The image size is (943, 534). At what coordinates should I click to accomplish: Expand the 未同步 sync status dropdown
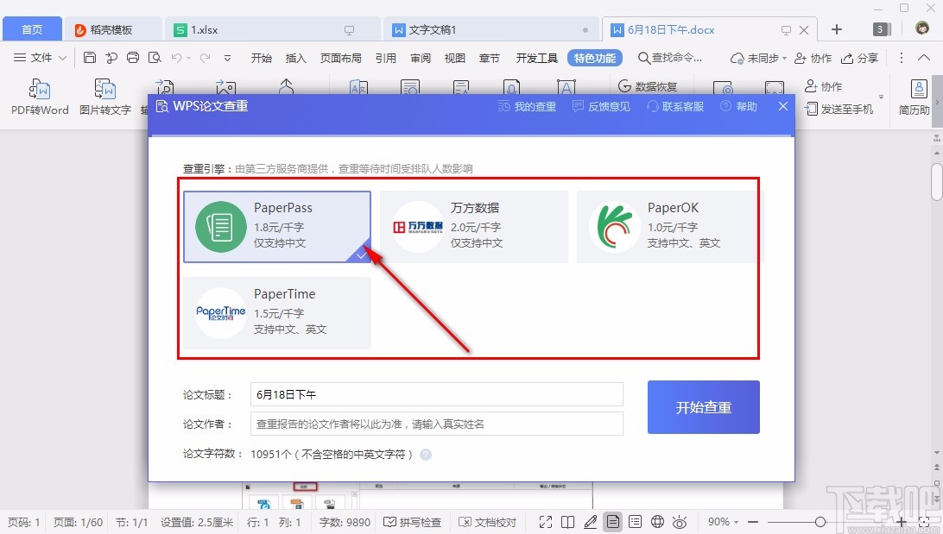[x=756, y=58]
